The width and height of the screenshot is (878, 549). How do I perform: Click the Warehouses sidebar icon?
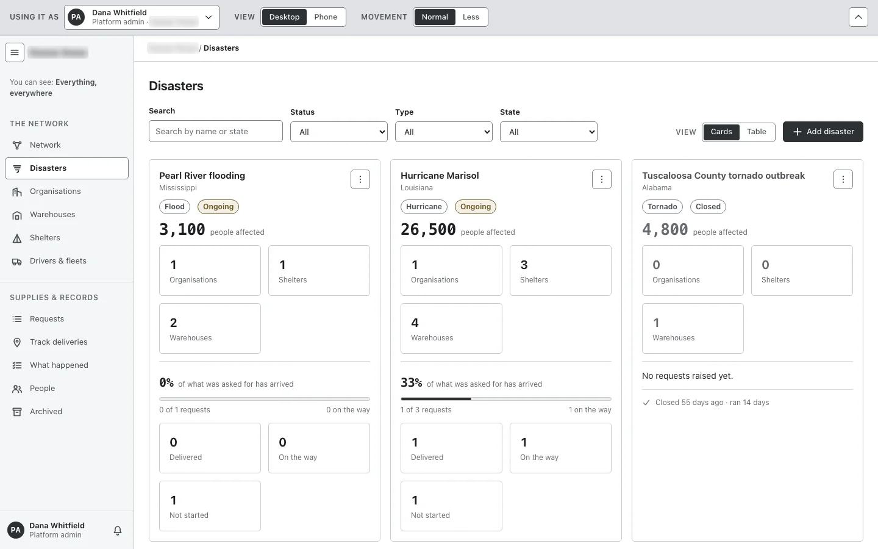click(17, 215)
